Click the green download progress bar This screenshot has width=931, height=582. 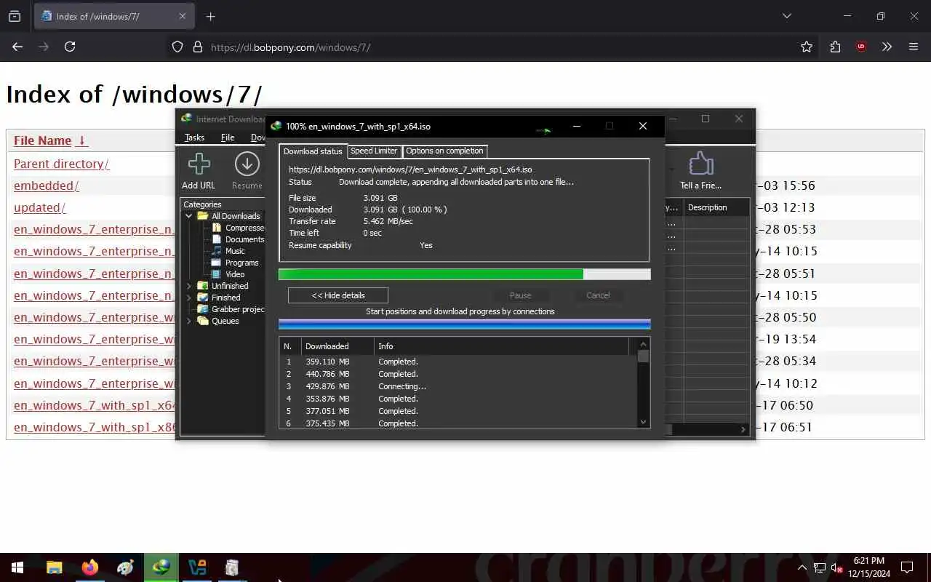[x=464, y=274]
